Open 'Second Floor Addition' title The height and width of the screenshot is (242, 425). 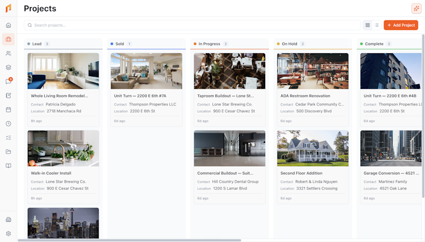click(301, 173)
